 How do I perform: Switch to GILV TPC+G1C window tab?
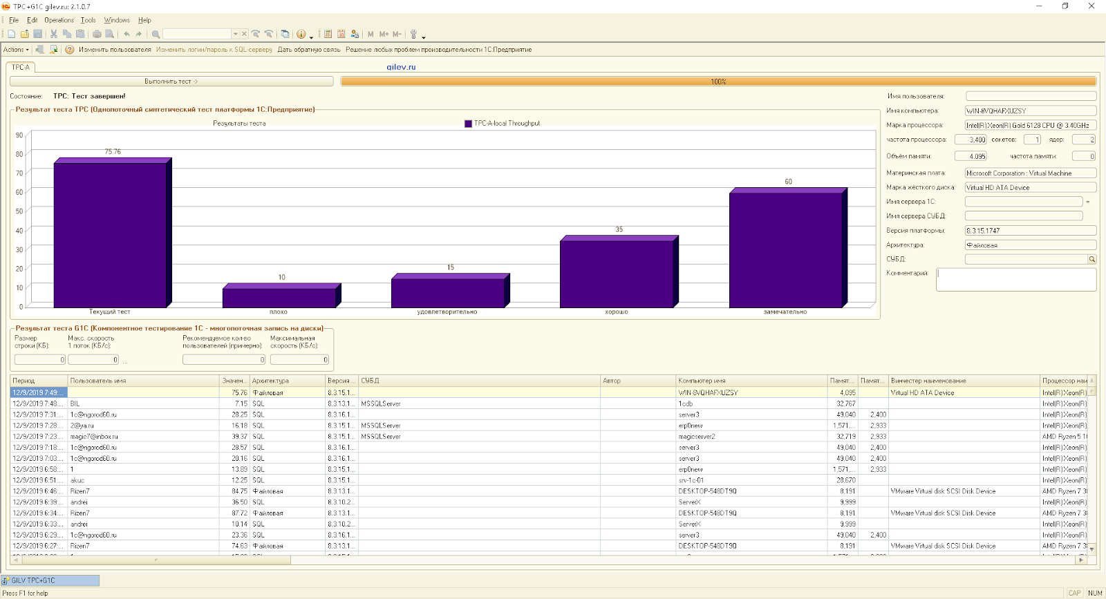[x=50, y=581]
